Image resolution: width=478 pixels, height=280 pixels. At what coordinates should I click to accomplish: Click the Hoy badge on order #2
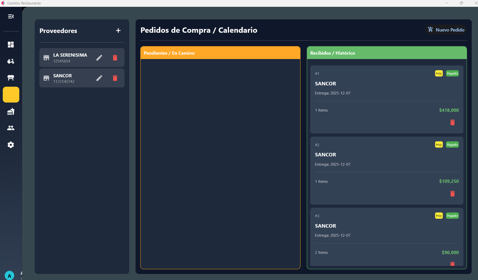click(439, 145)
